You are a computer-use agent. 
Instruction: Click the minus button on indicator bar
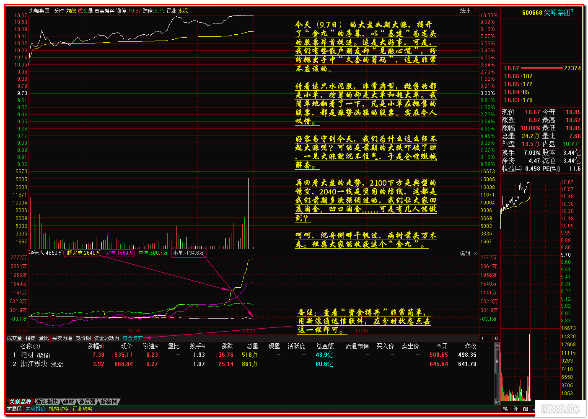[490, 338]
